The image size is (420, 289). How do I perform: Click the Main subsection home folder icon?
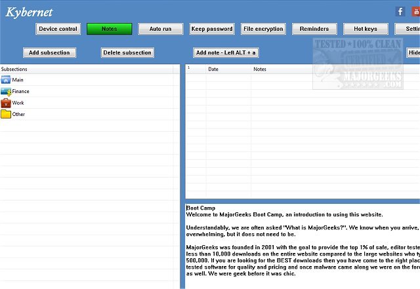pyautogui.click(x=6, y=80)
